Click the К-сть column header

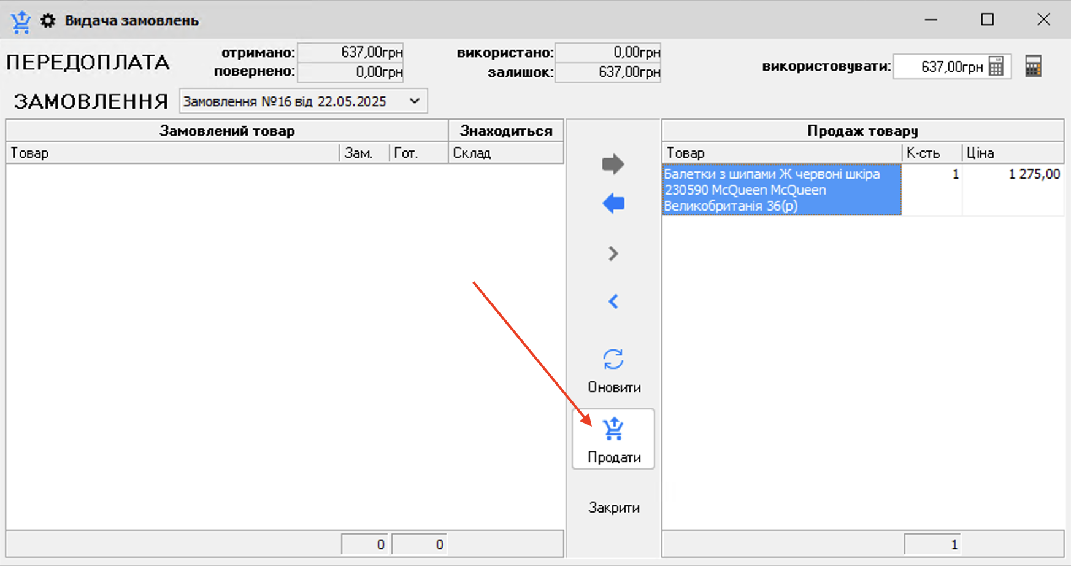931,153
